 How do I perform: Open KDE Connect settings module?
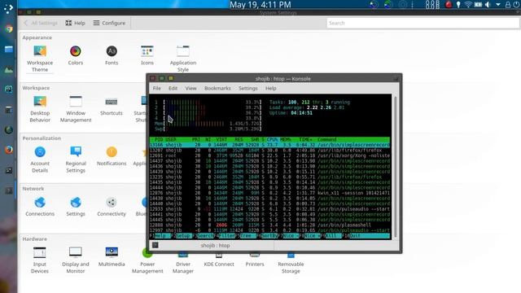[x=219, y=260]
